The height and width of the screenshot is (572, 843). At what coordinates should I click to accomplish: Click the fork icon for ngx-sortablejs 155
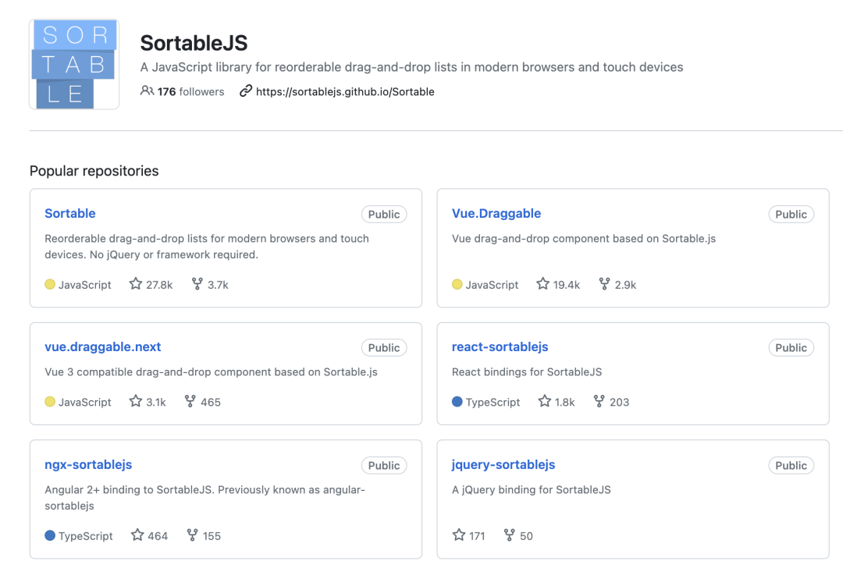click(x=193, y=535)
